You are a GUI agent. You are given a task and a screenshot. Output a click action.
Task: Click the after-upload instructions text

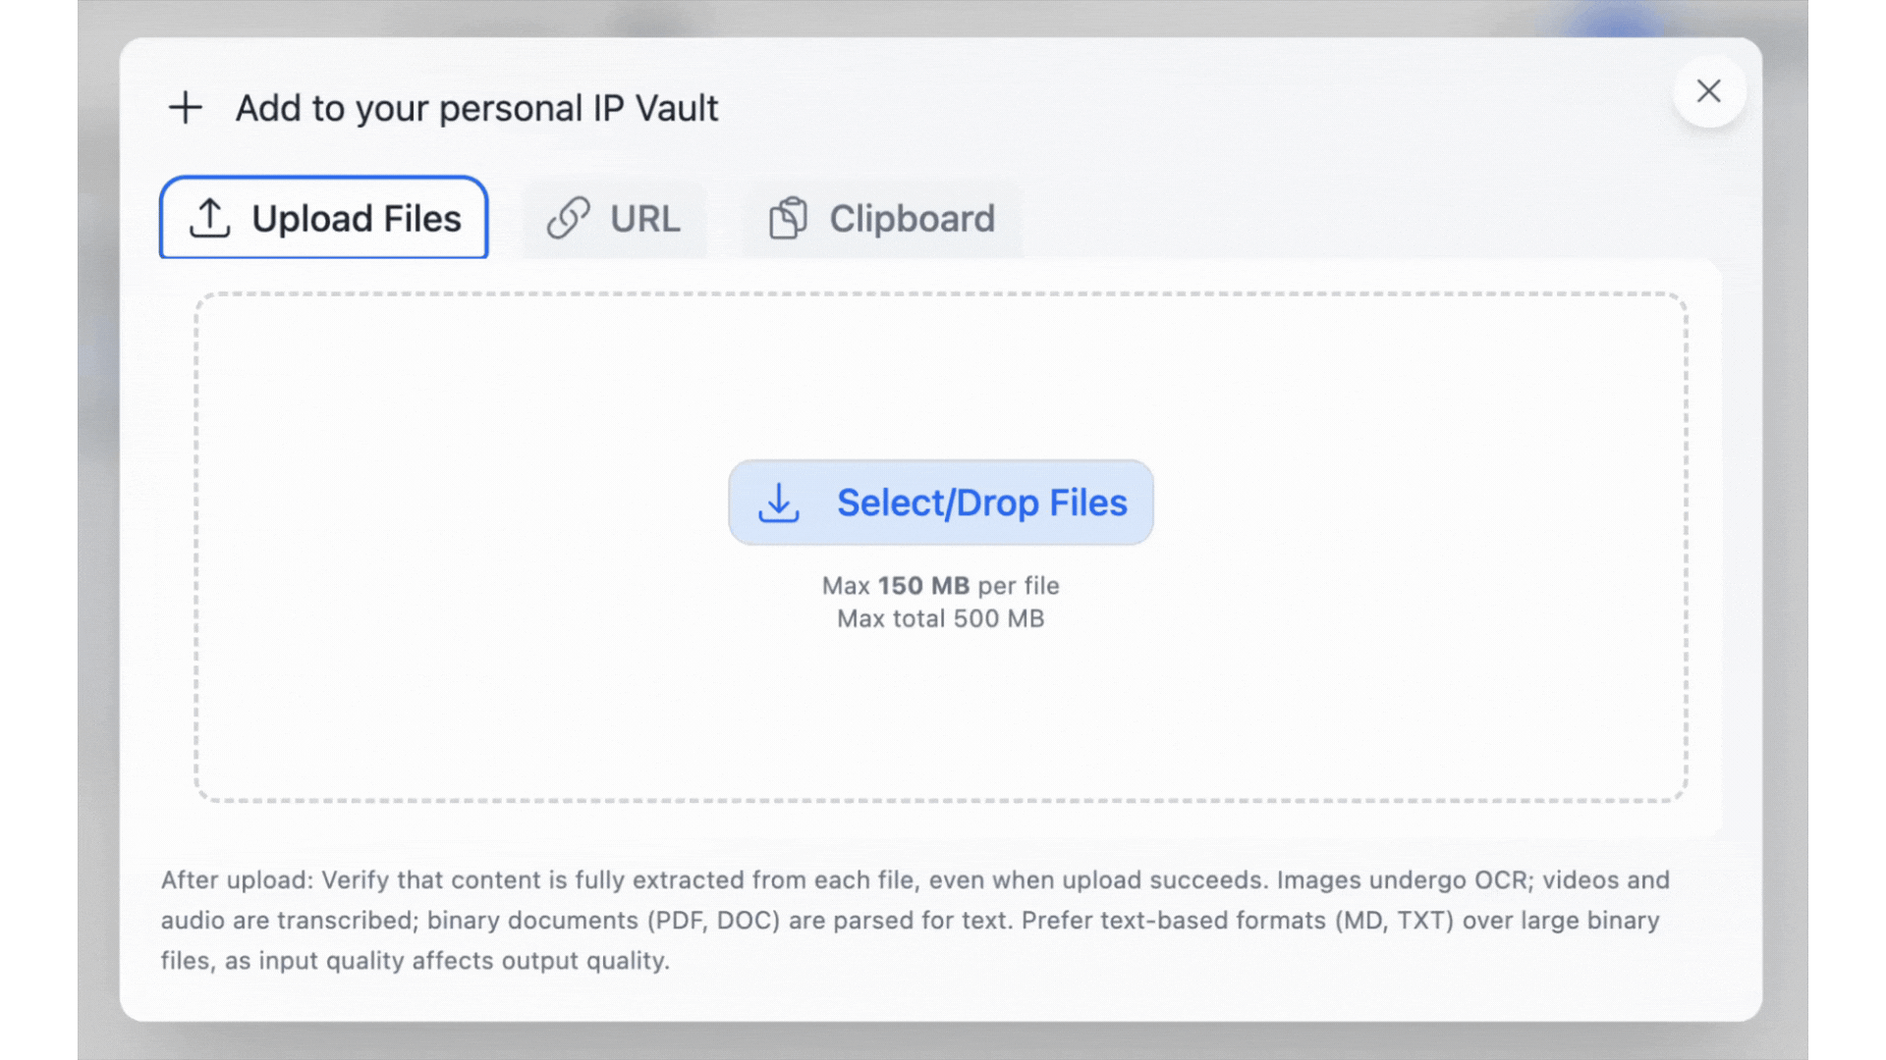click(914, 920)
